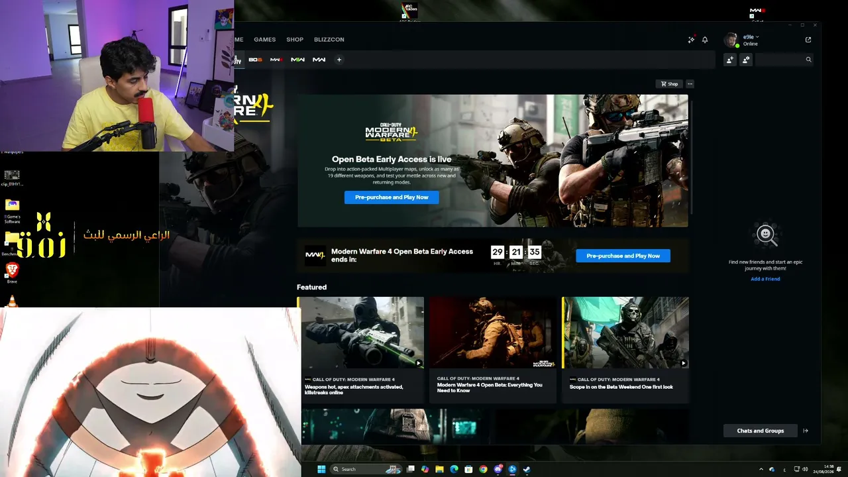The height and width of the screenshot is (477, 848).
Task: Play the video on the 'Scope in on the Beta' card
Action: (x=684, y=363)
